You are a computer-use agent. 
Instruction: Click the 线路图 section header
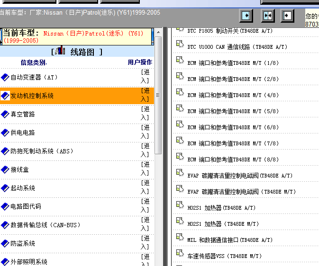pyautogui.click(x=77, y=51)
